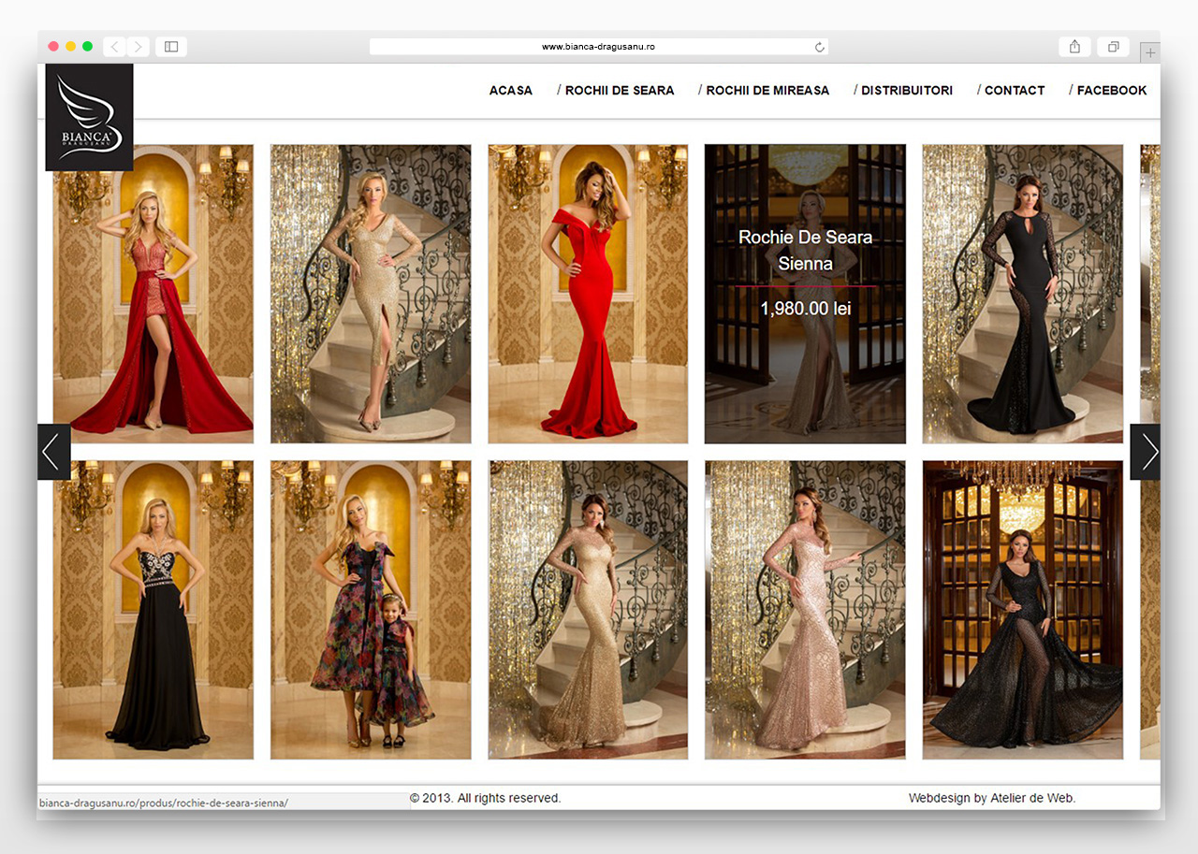Click the address bar URL field
Viewport: 1198px width, 854px height.
point(599,47)
